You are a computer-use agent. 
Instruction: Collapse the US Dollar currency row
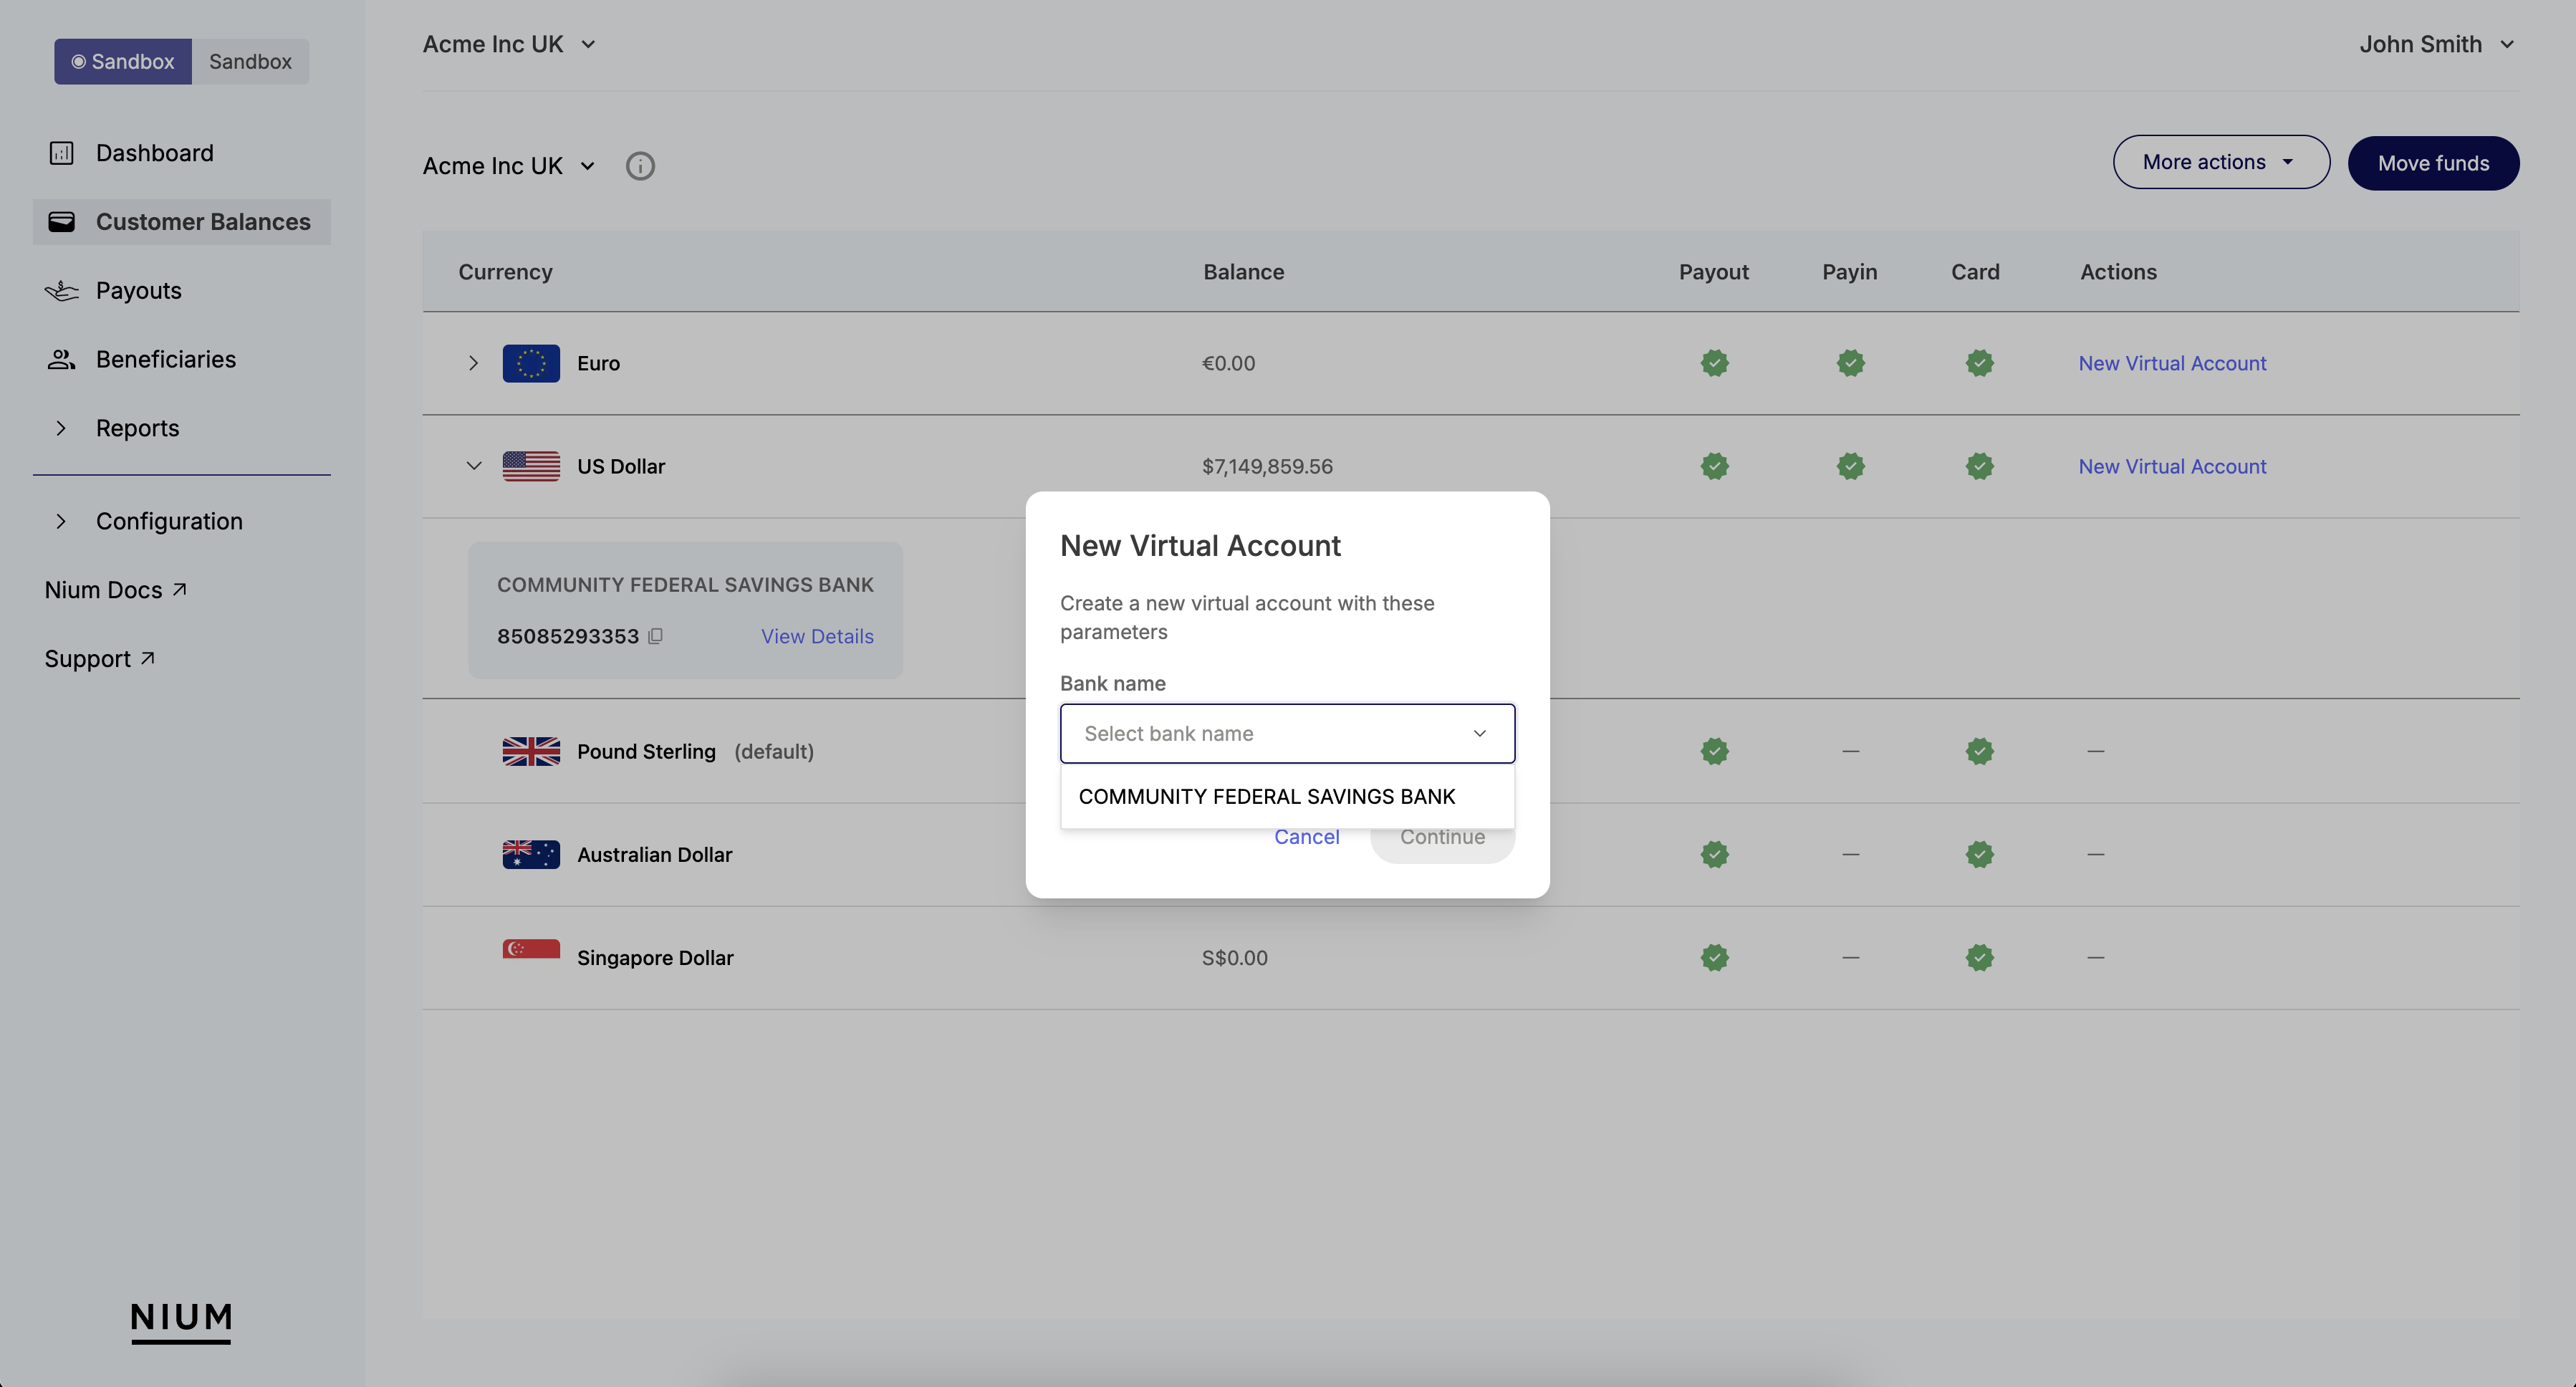474,466
